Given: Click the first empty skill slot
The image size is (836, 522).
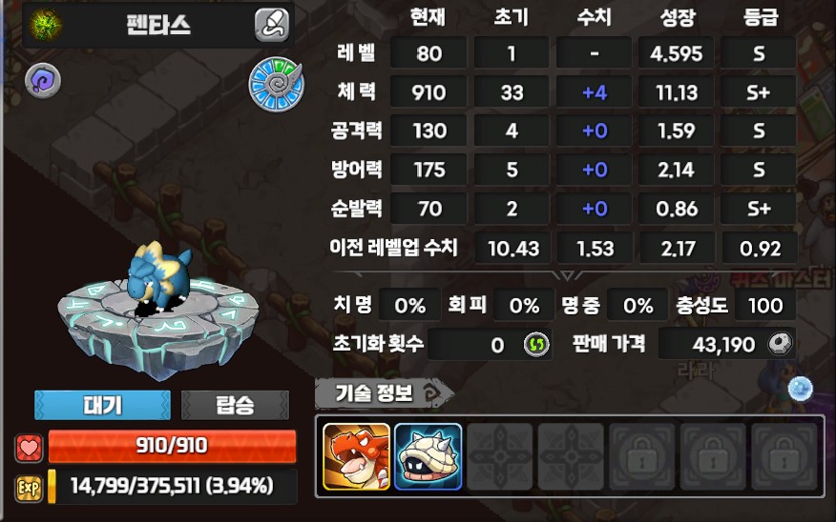Looking at the screenshot, I should (499, 456).
